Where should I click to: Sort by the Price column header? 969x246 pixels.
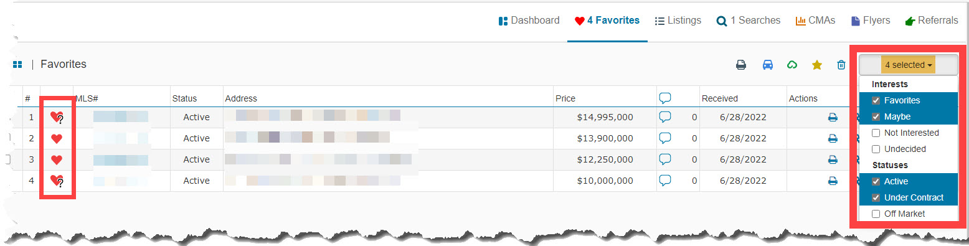tap(565, 98)
